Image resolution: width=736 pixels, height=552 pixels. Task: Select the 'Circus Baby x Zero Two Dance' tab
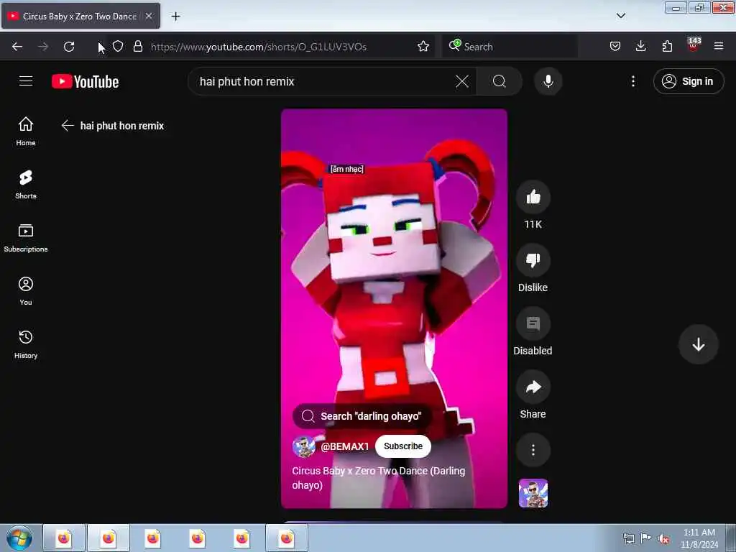click(80, 16)
